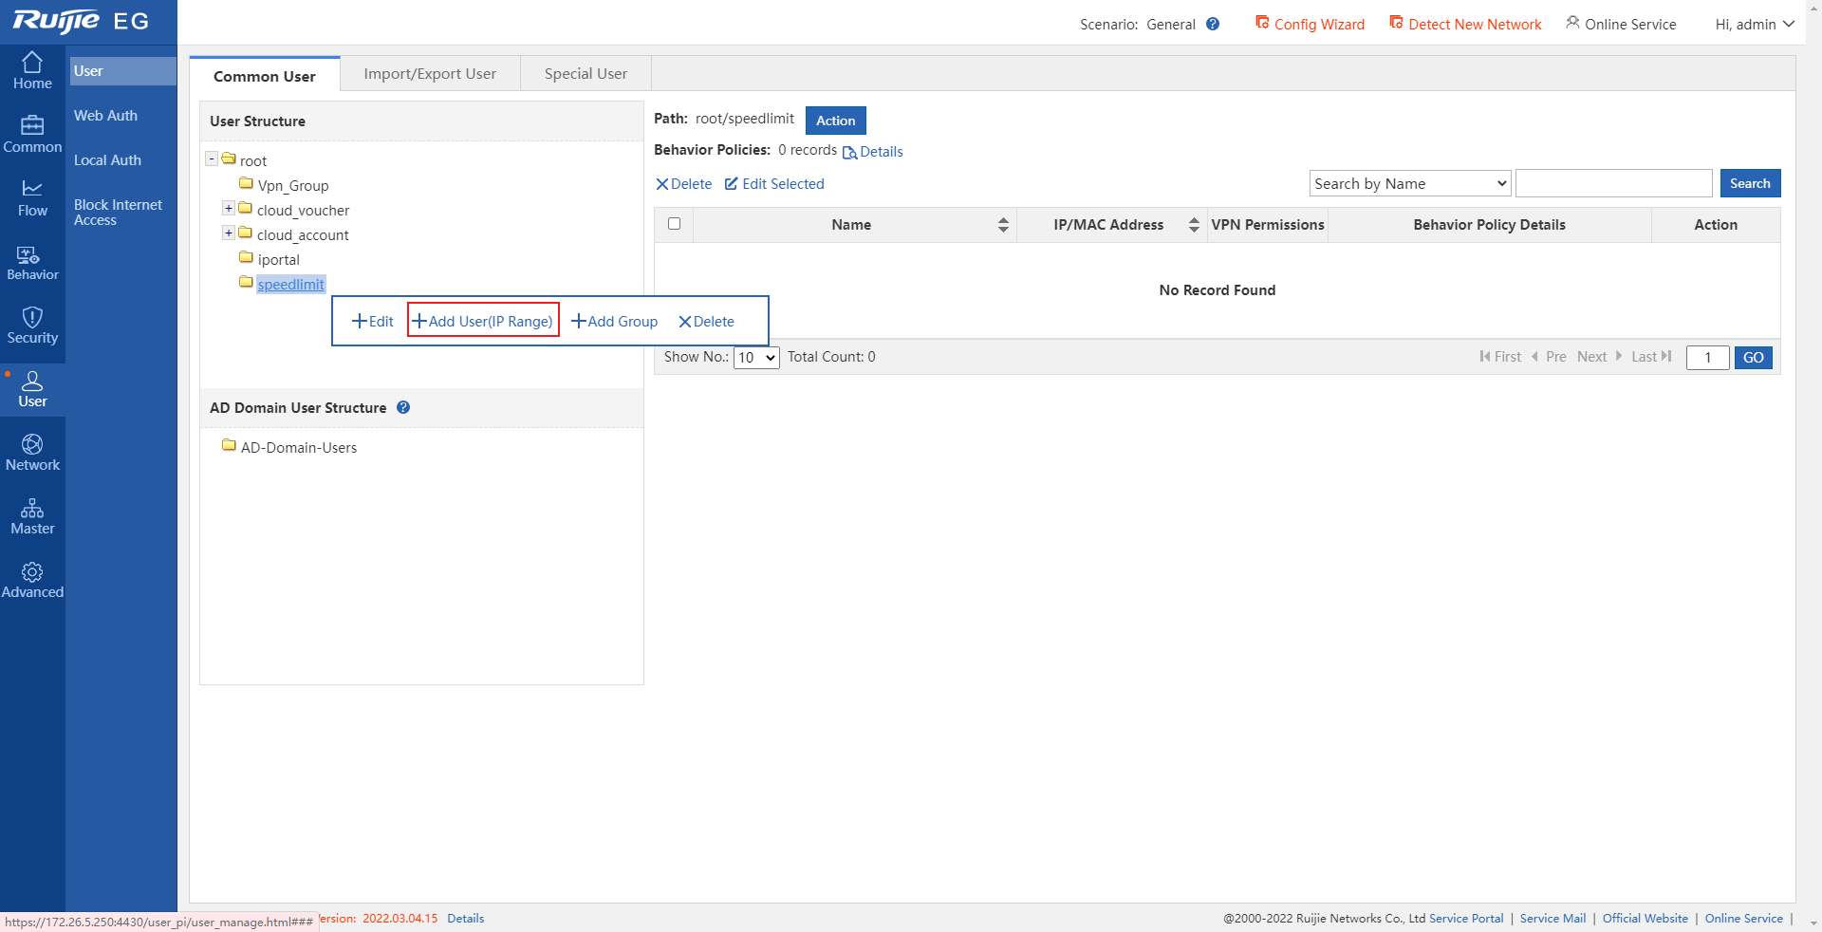The width and height of the screenshot is (1822, 932).
Task: Choose Add Group in popup menu
Action: point(615,321)
